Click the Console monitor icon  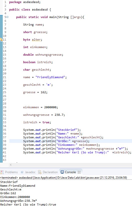click(x=62, y=172)
